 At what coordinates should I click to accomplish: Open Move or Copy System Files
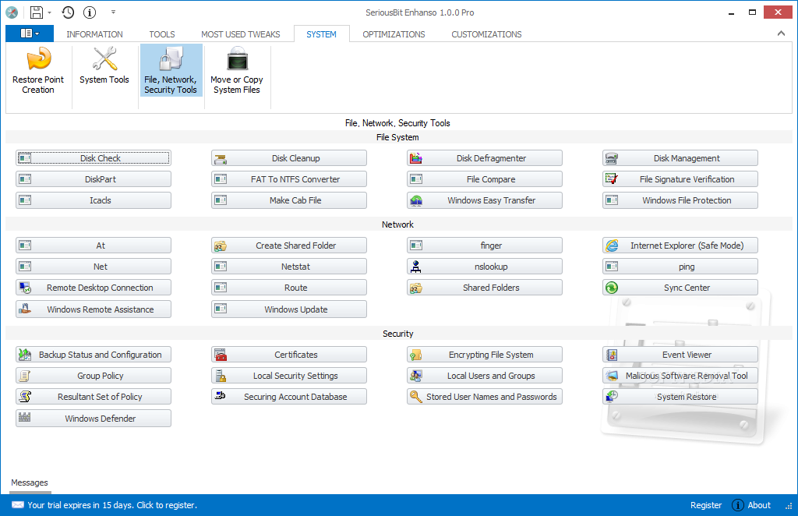pos(237,70)
